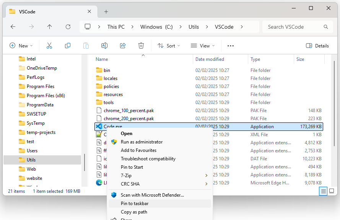The height and width of the screenshot is (220, 340).
Task: Choose Pin to Start
Action: pyautogui.click(x=159, y=167)
